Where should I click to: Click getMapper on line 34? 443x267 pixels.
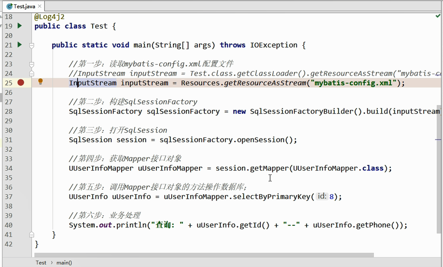pyautogui.click(x=269, y=168)
